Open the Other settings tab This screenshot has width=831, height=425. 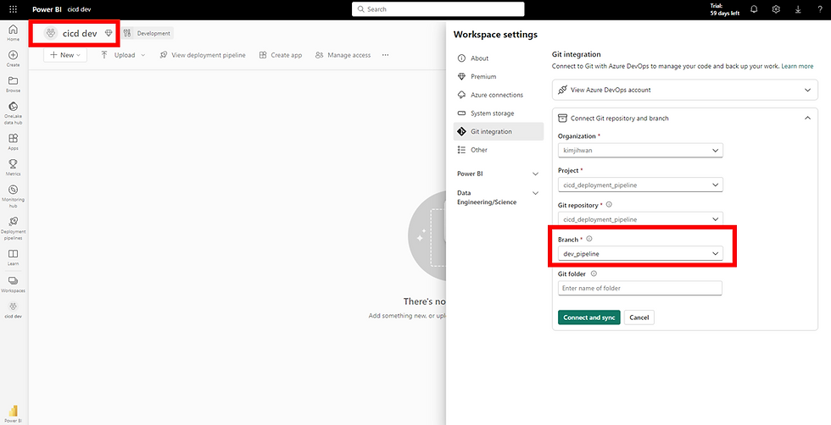point(499,150)
